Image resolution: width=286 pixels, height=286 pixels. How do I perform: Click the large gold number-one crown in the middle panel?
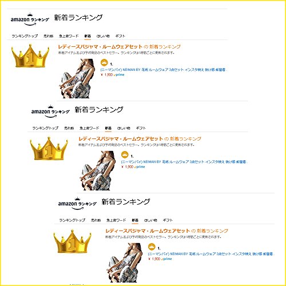point(49,148)
